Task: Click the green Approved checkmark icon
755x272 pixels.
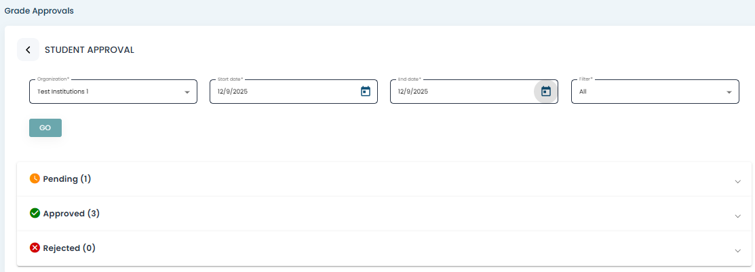Action: pos(35,213)
